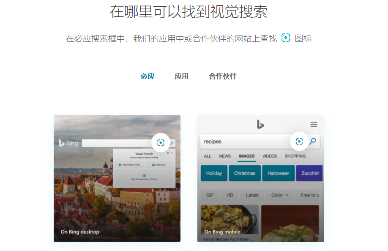
Task: Click the desktop search magnifier icon
Action: click(172, 143)
